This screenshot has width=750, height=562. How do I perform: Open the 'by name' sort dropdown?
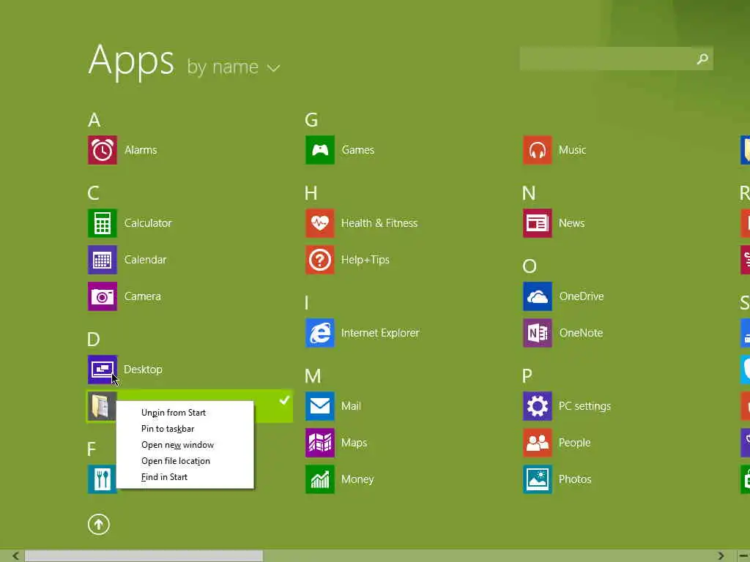(x=234, y=67)
